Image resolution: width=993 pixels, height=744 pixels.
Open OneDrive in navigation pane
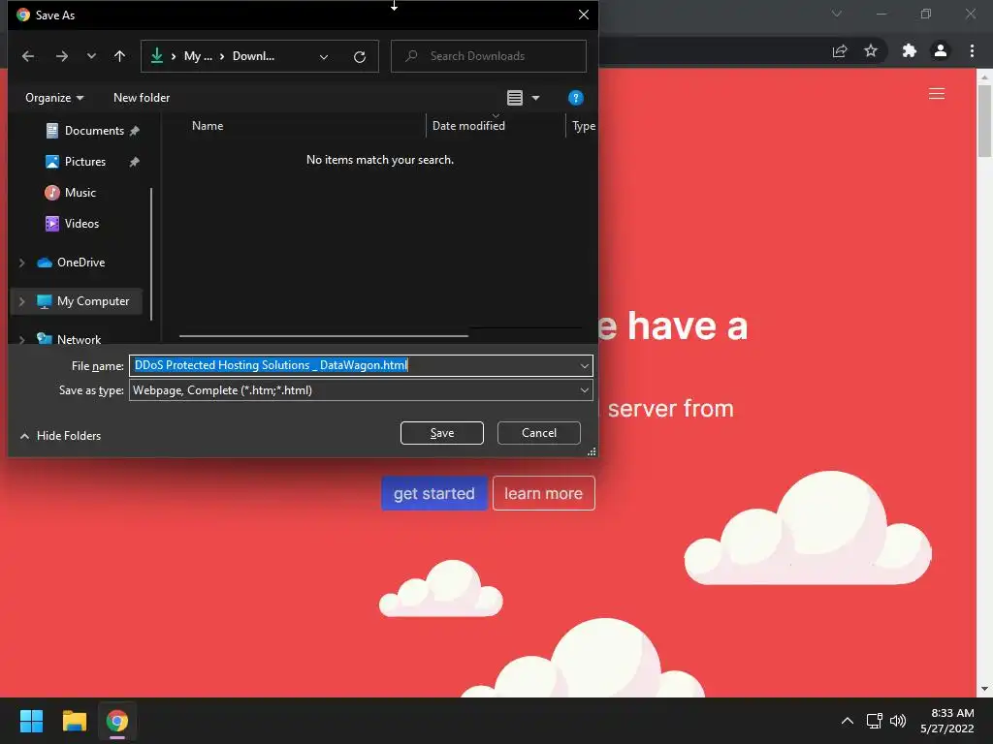[80, 263]
